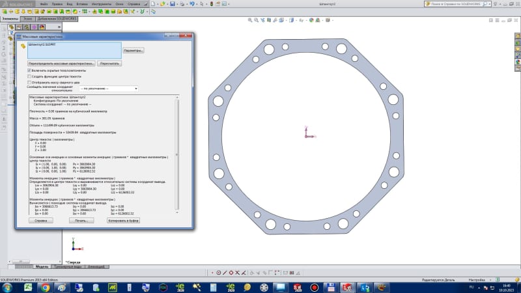Click the Печать... button
The image size is (521, 293).
click(81, 221)
